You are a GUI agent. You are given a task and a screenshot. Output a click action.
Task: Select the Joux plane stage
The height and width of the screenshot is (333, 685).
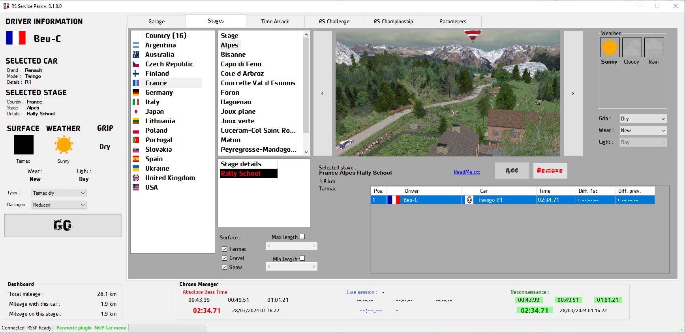pyautogui.click(x=238, y=111)
